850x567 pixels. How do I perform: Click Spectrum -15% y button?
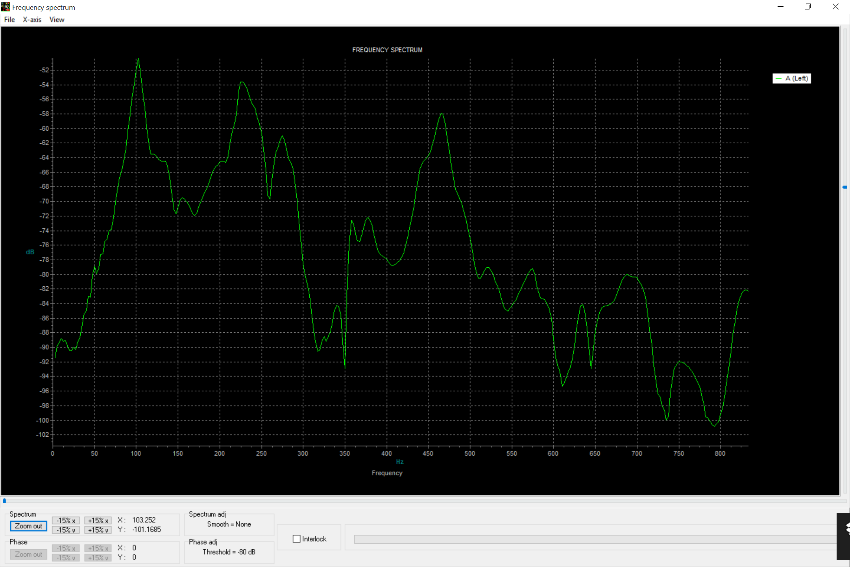66,530
